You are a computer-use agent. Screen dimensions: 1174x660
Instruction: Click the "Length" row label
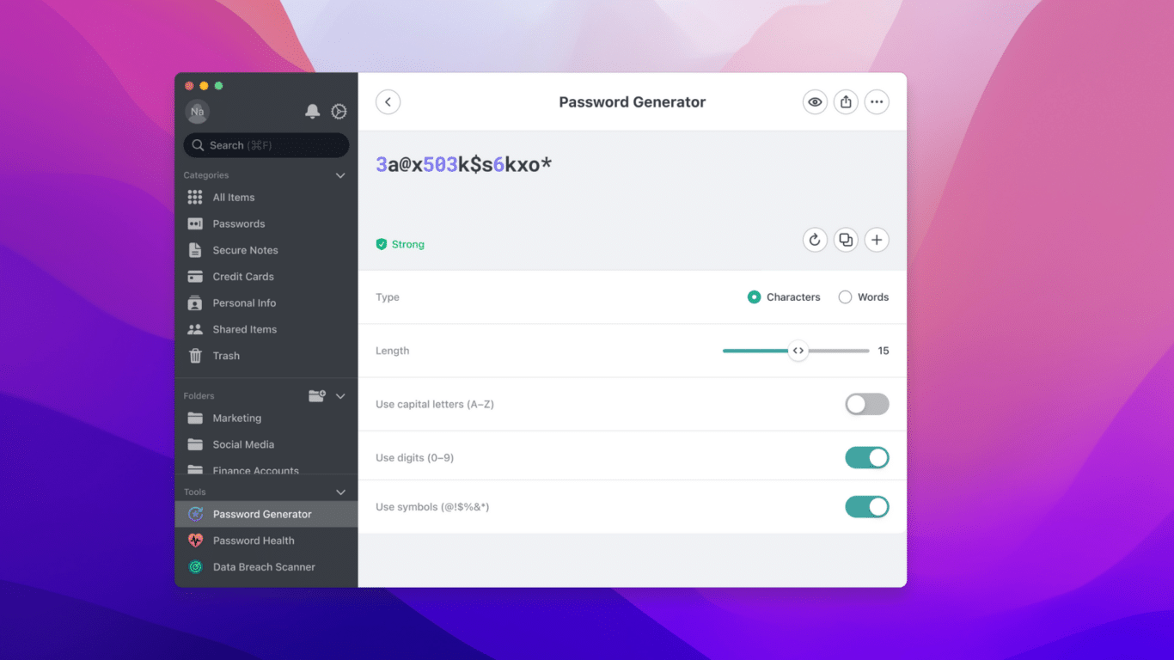[392, 351]
